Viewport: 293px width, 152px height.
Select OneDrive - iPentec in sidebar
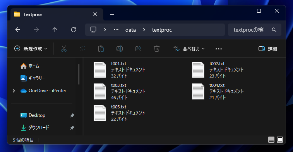43,91
